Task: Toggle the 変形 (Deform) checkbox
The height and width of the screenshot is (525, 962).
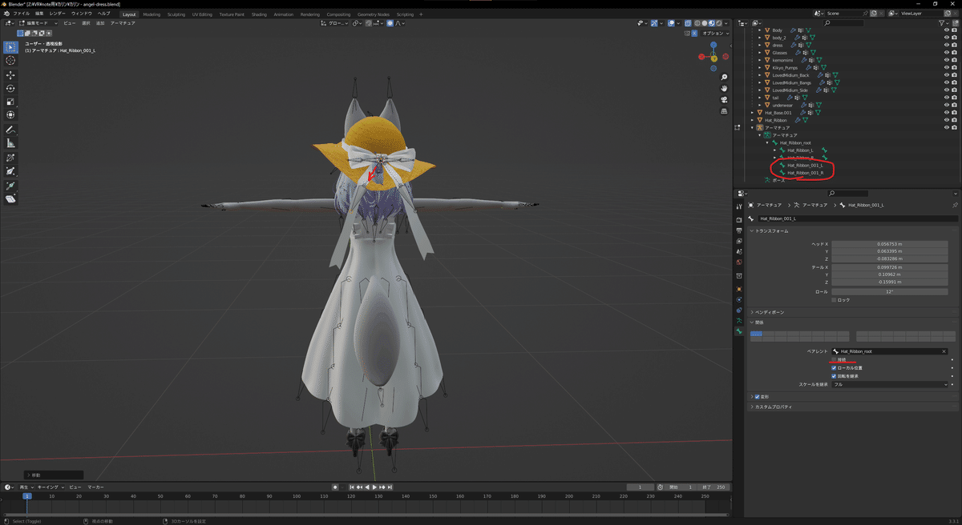Action: 758,396
